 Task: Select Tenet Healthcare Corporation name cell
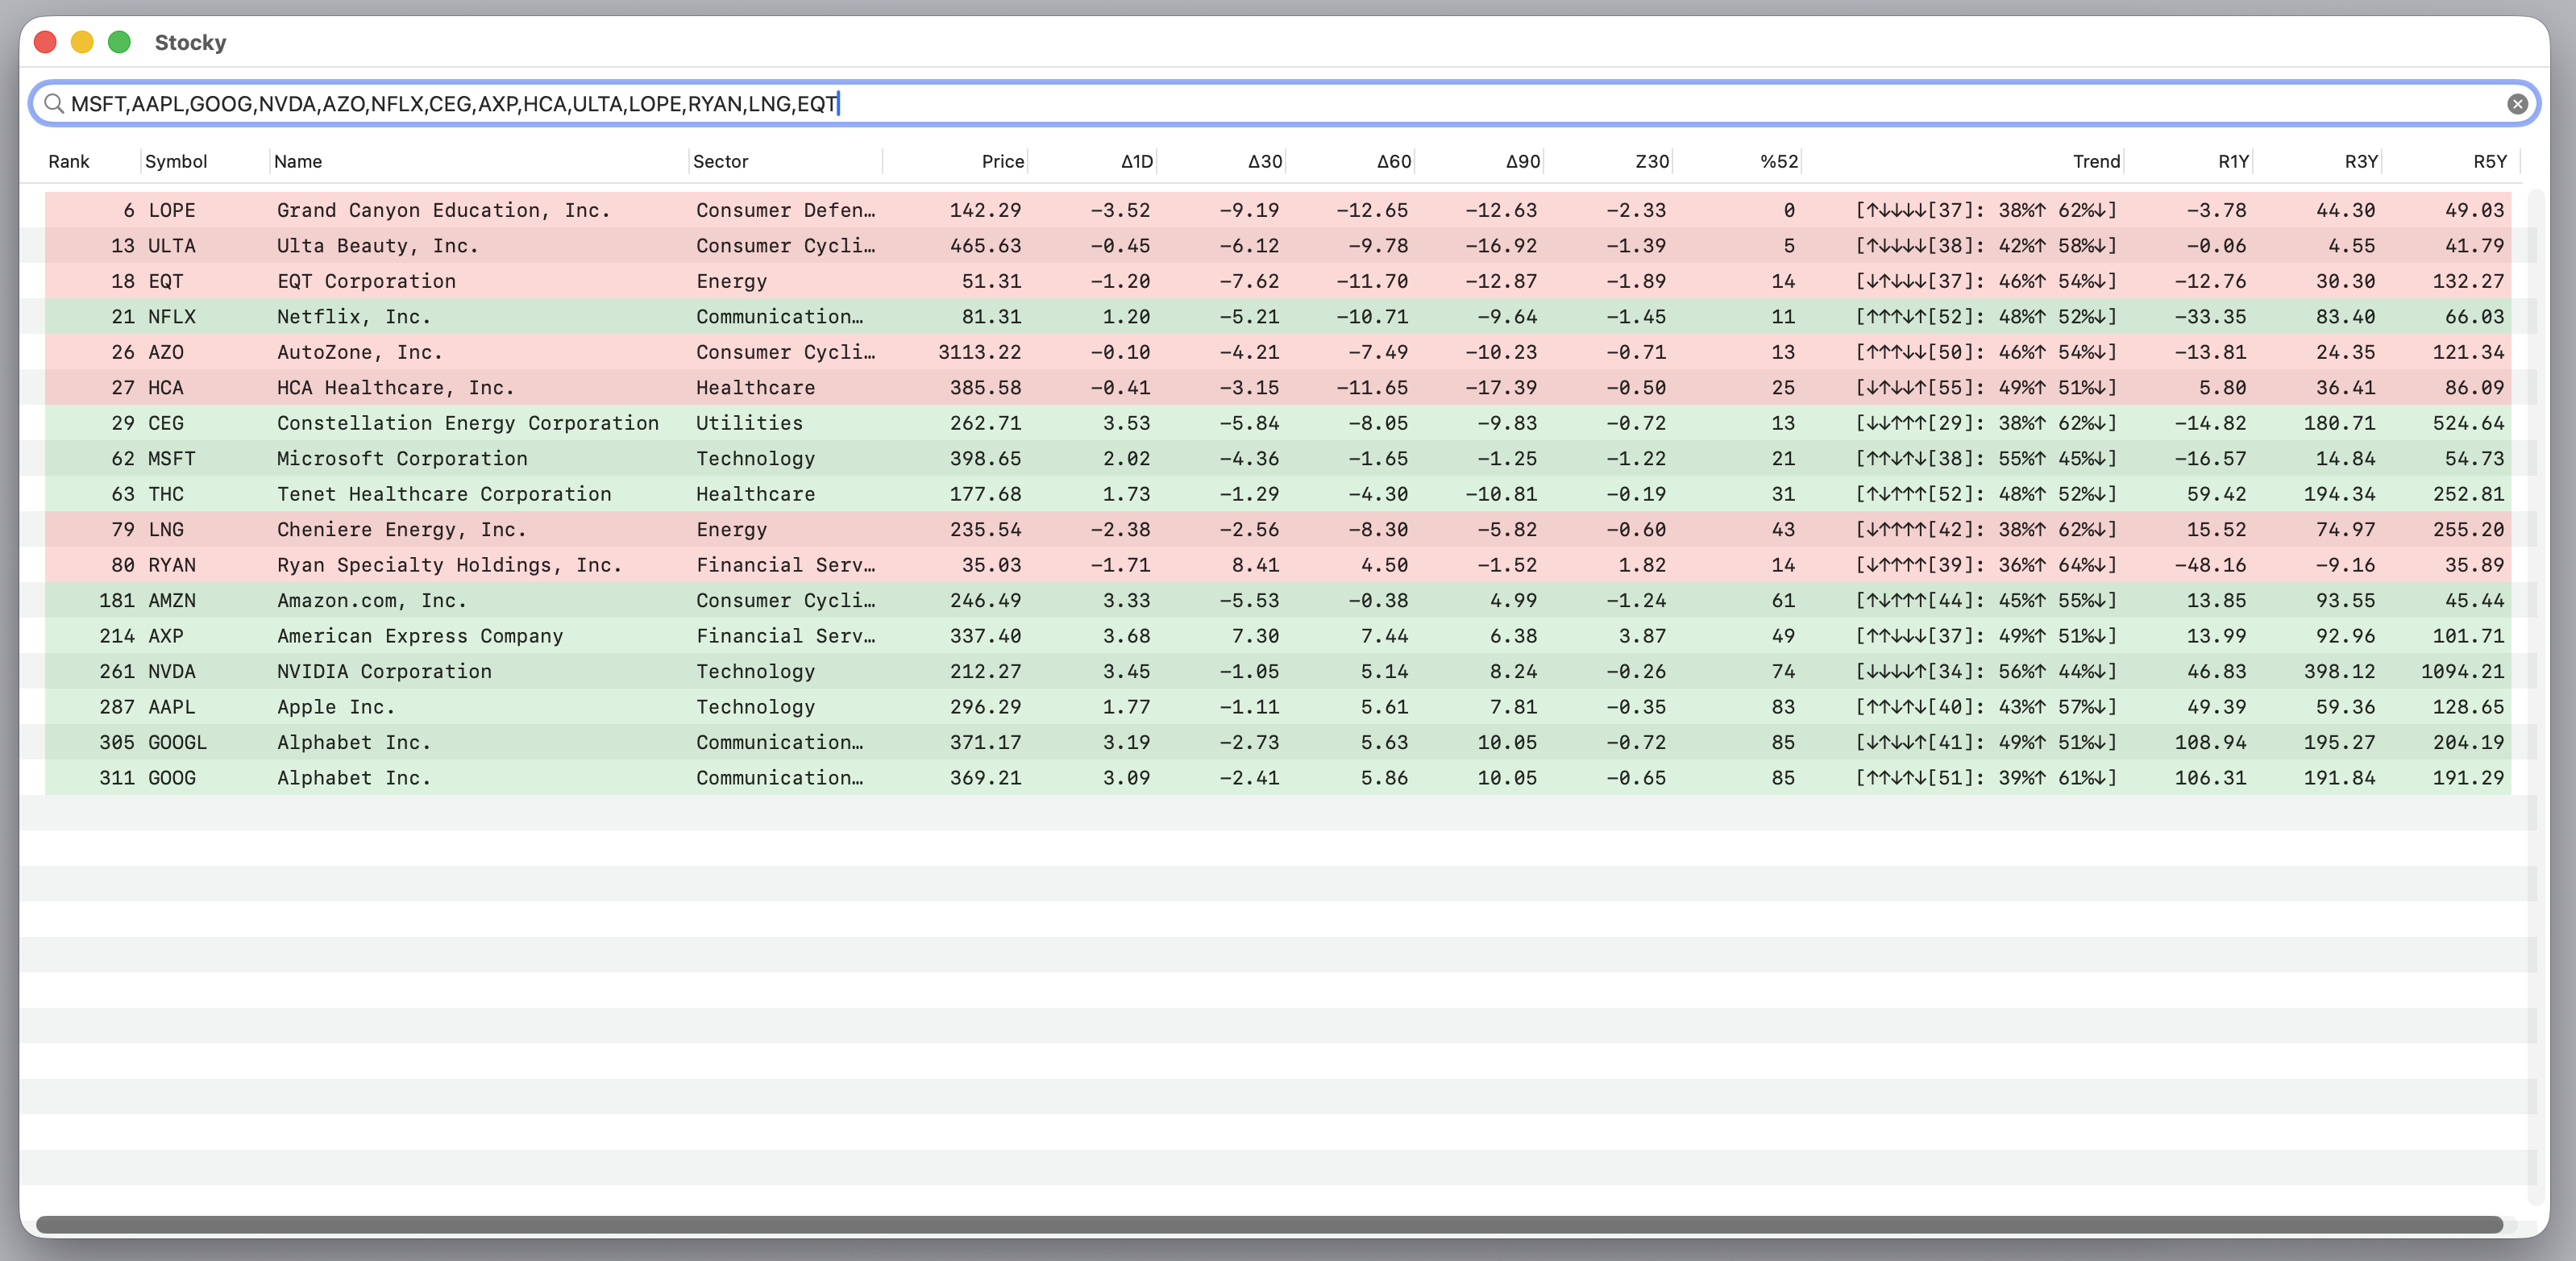(444, 494)
